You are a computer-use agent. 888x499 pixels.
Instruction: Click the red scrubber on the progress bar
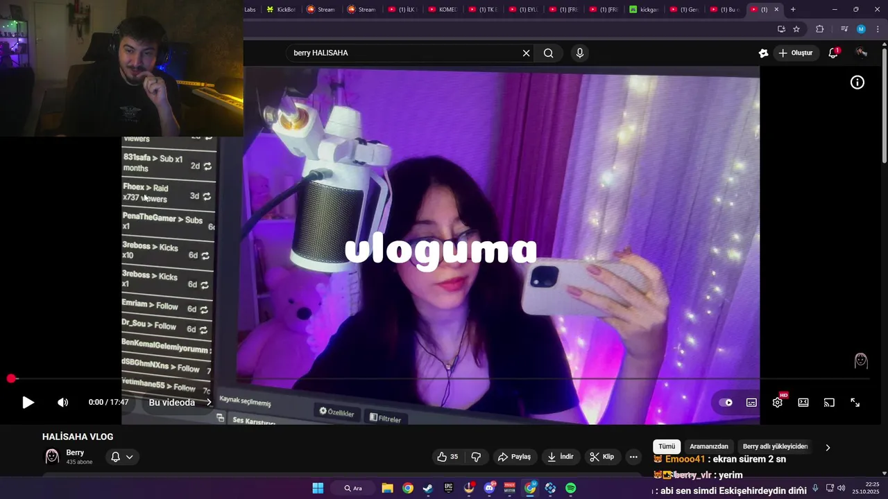(11, 378)
